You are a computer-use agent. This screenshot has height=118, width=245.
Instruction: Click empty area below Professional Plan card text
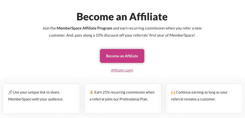click(123, 108)
